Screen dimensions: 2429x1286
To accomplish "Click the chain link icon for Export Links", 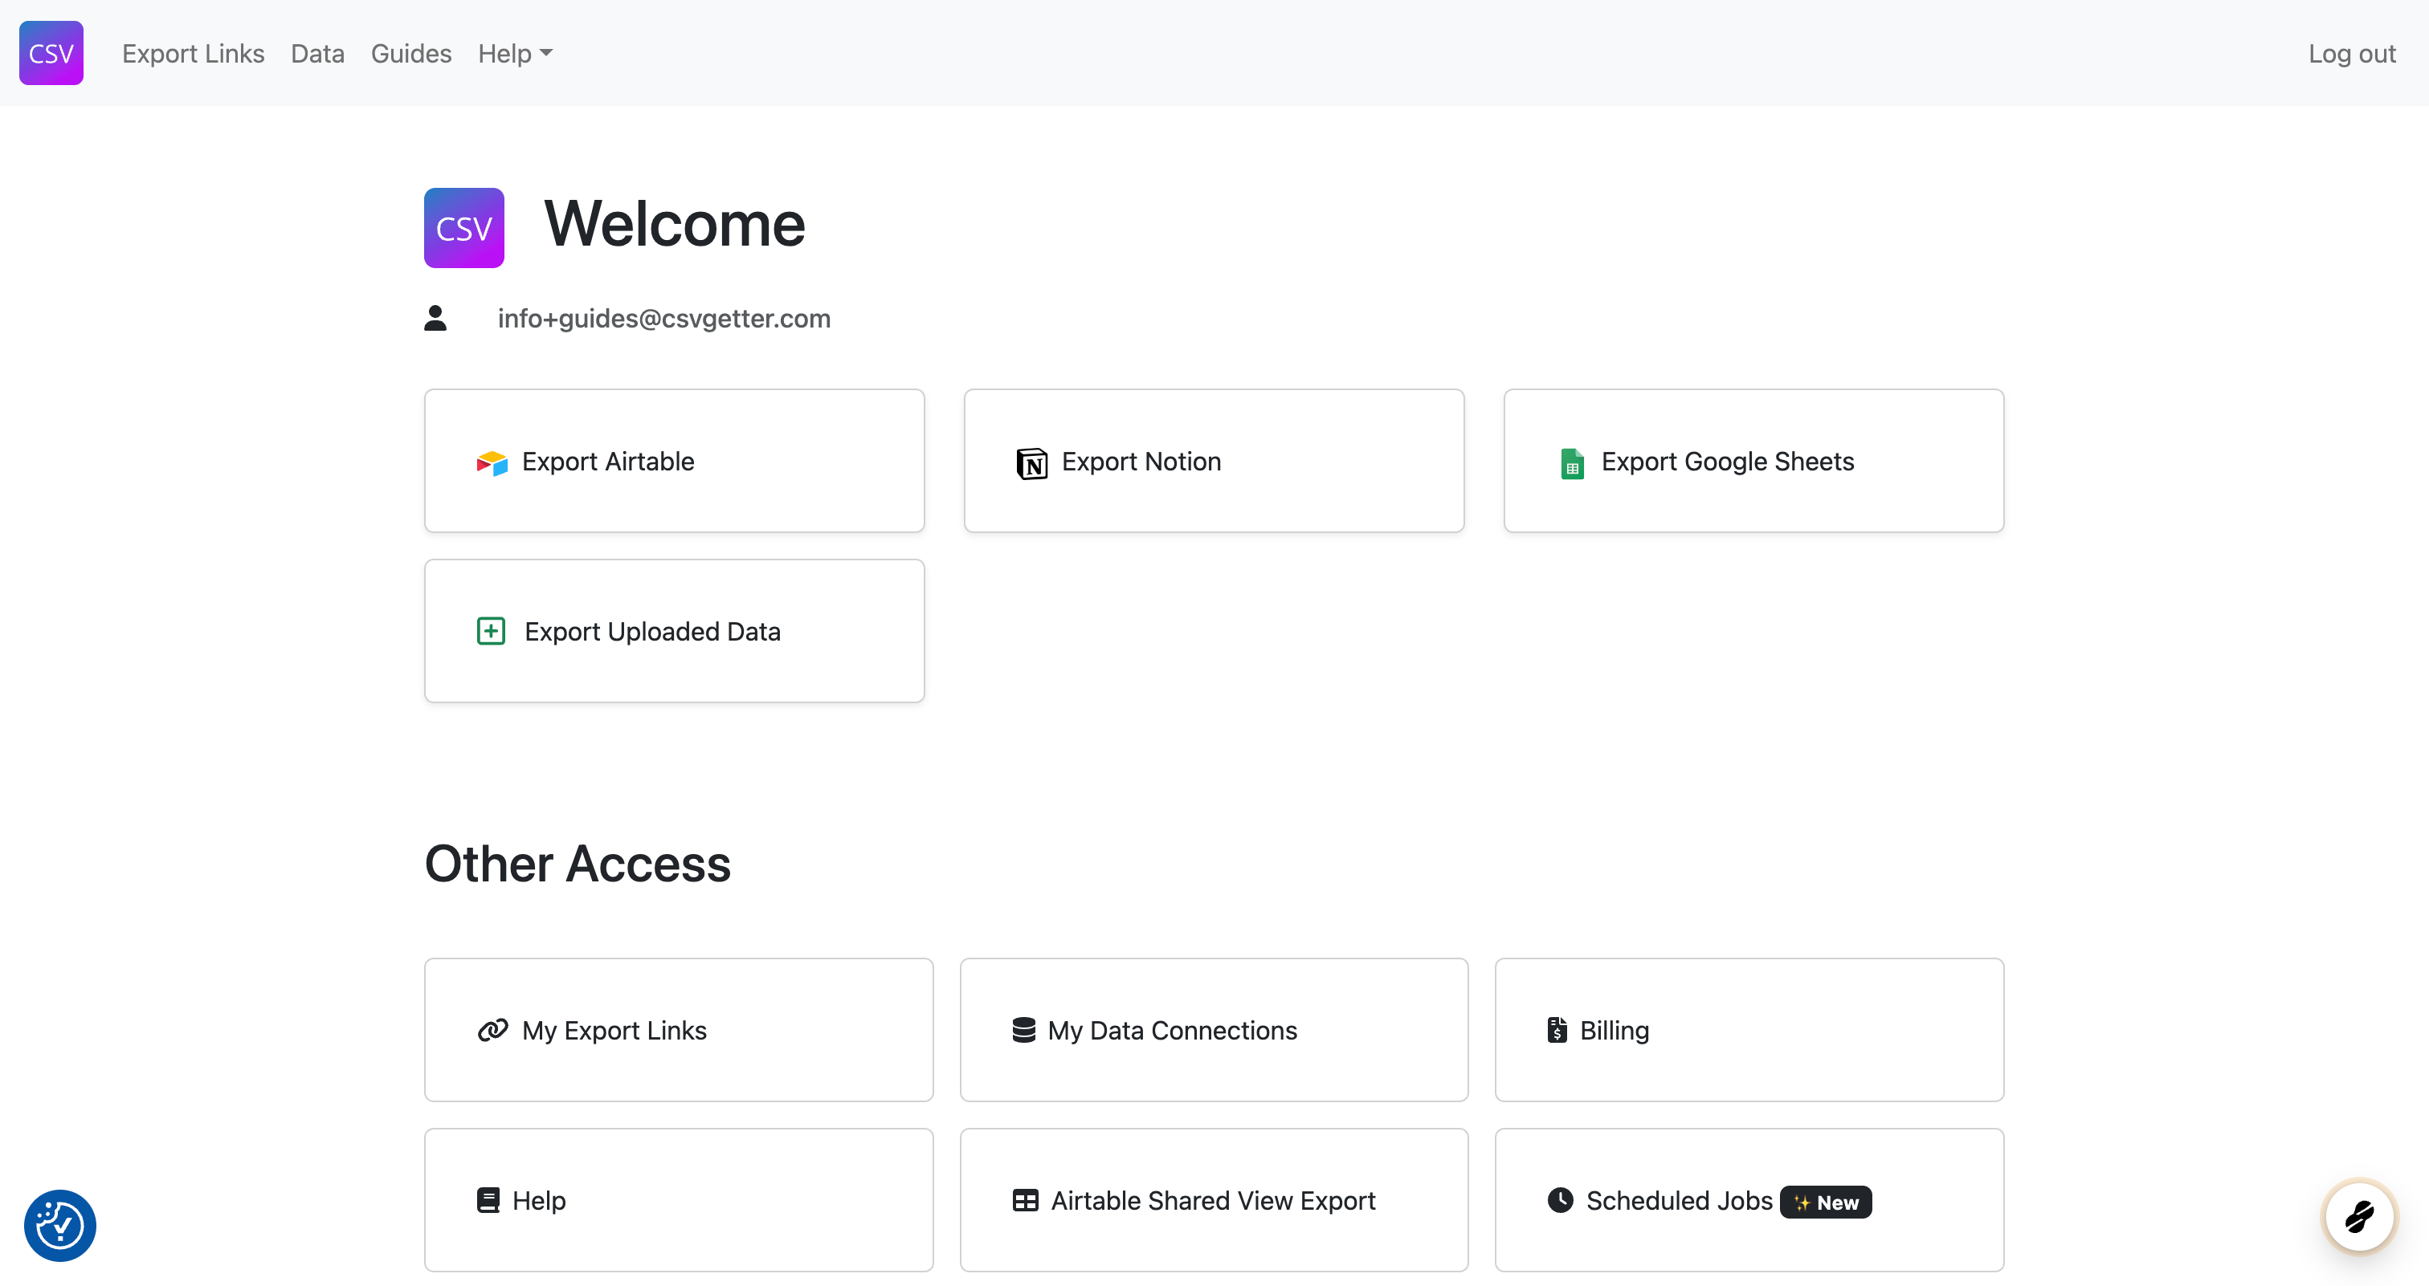I will point(492,1030).
